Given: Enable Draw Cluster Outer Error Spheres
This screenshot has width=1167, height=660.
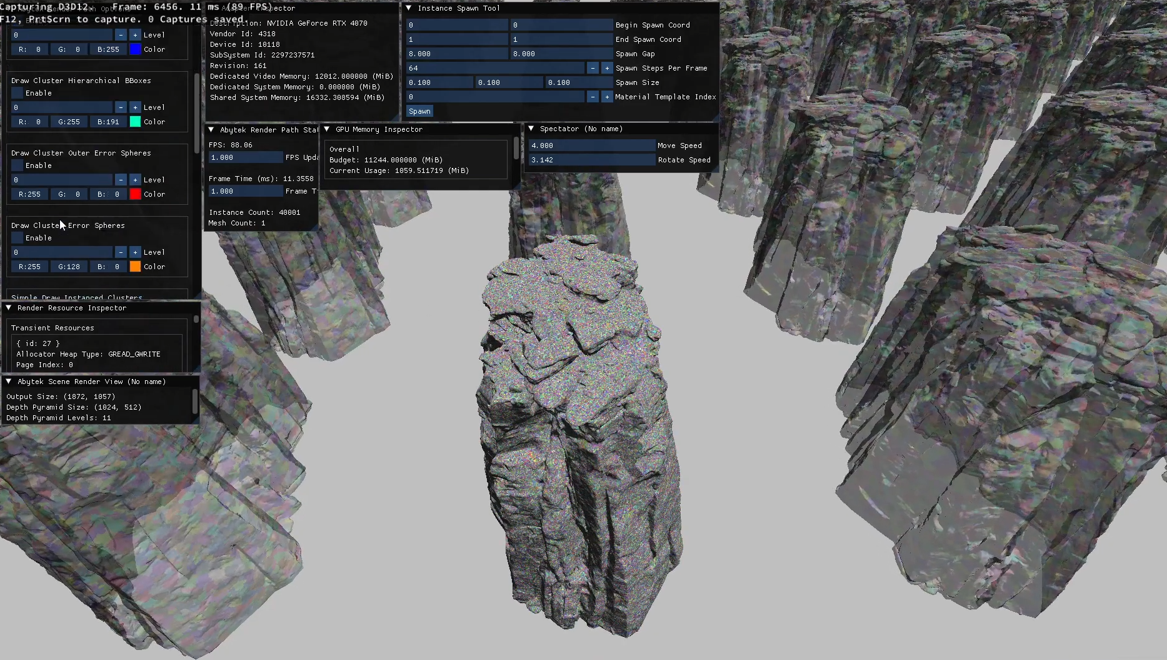Looking at the screenshot, I should (x=17, y=165).
